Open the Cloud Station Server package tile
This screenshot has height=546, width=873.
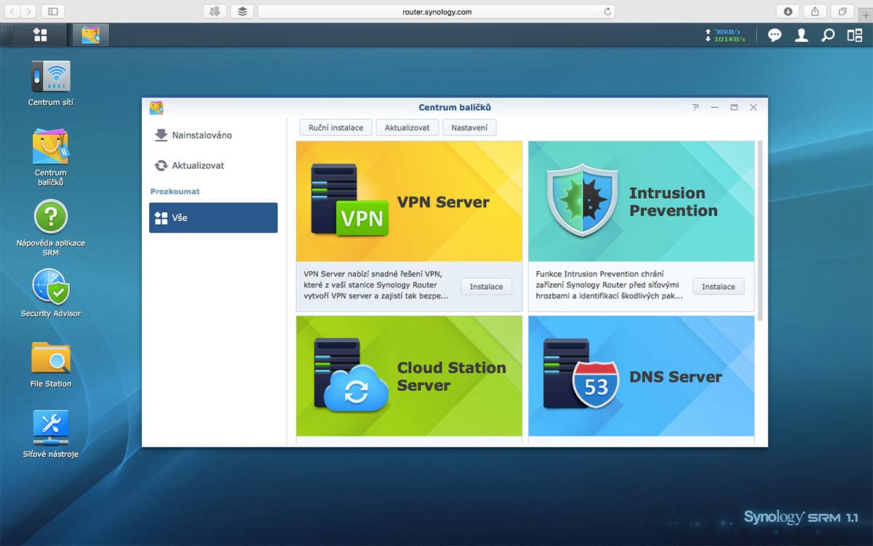click(409, 376)
